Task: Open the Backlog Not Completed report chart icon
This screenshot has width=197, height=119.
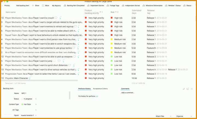Action: [x=65, y=5]
